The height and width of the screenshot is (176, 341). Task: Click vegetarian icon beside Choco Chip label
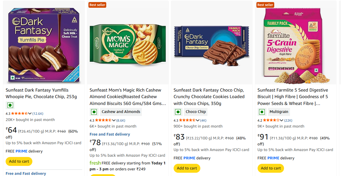[178, 112]
